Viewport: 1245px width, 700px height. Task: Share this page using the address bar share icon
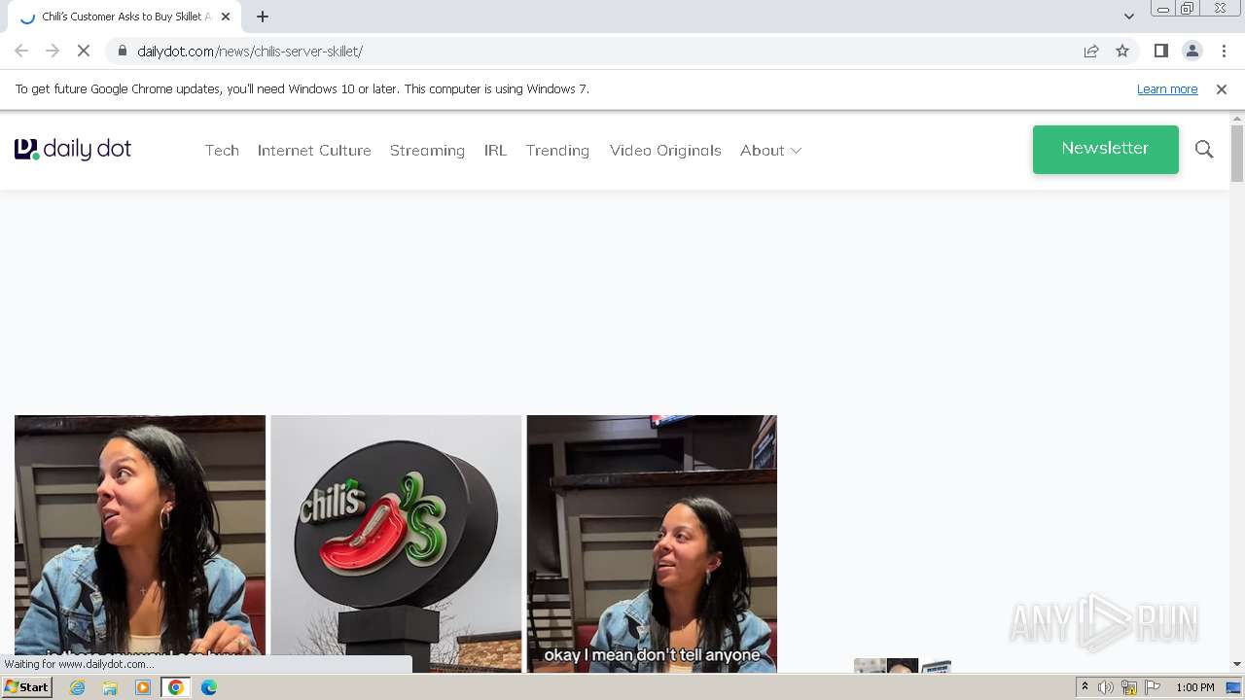pyautogui.click(x=1091, y=51)
